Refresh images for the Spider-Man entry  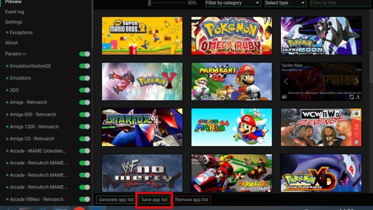352,97
